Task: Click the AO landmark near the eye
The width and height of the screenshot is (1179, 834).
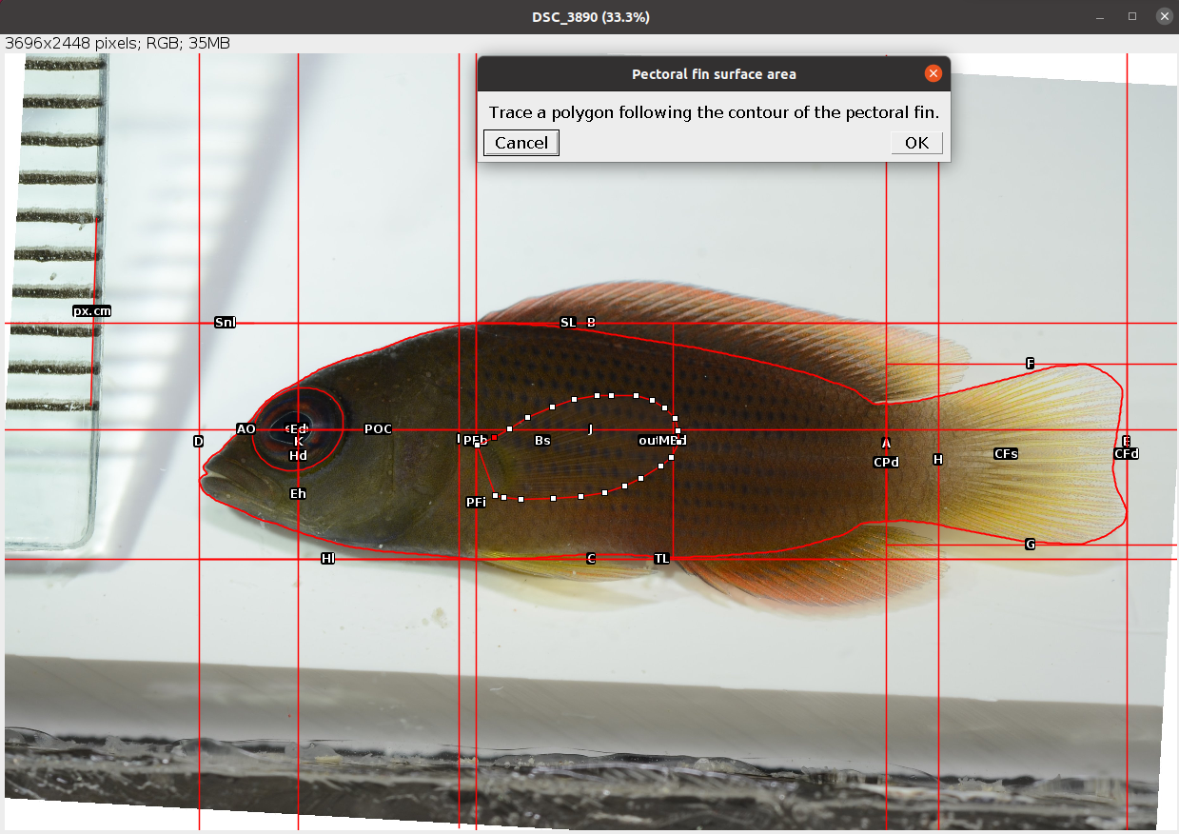Action: click(x=246, y=428)
